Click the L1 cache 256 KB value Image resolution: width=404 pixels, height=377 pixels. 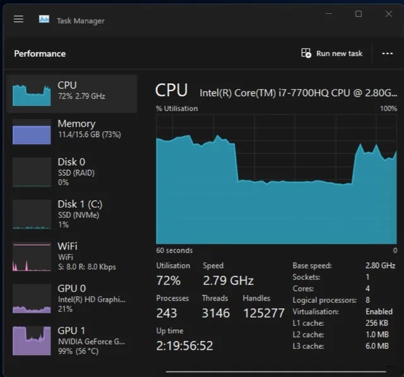377,323
